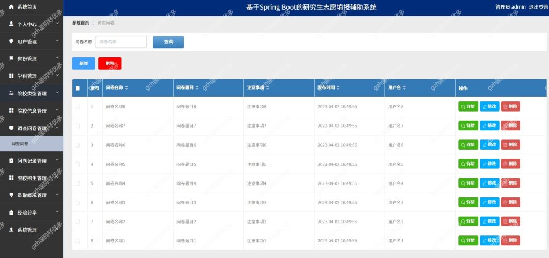Click the home icon beside 系统首页
The height and width of the screenshot is (258, 549).
(x=11, y=6)
